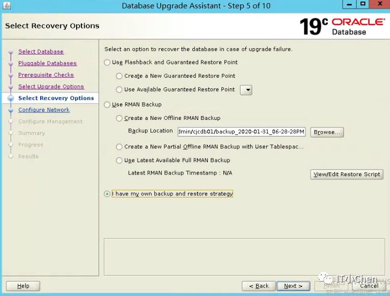Click the Backup Location text field

pyautogui.click(x=242, y=132)
